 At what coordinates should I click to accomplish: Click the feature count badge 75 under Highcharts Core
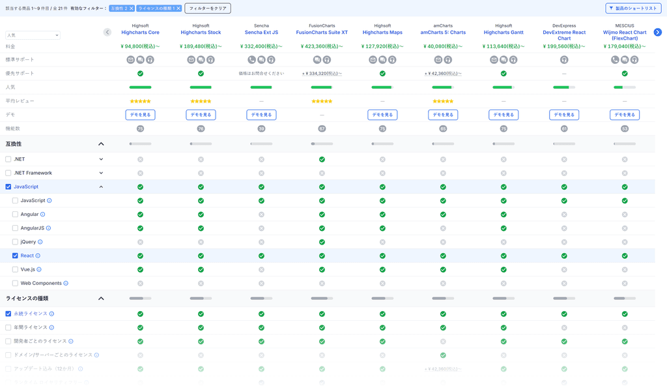(x=141, y=128)
